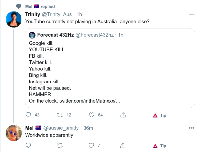Open Trinity's profile picture
The image size is (200, 152).
(14, 20)
